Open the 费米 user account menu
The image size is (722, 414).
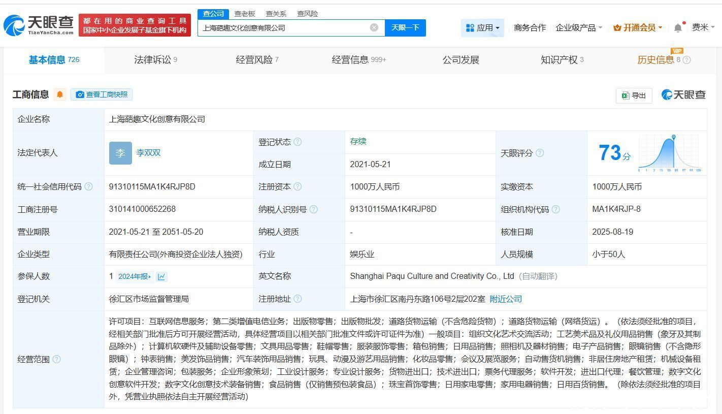(x=703, y=27)
